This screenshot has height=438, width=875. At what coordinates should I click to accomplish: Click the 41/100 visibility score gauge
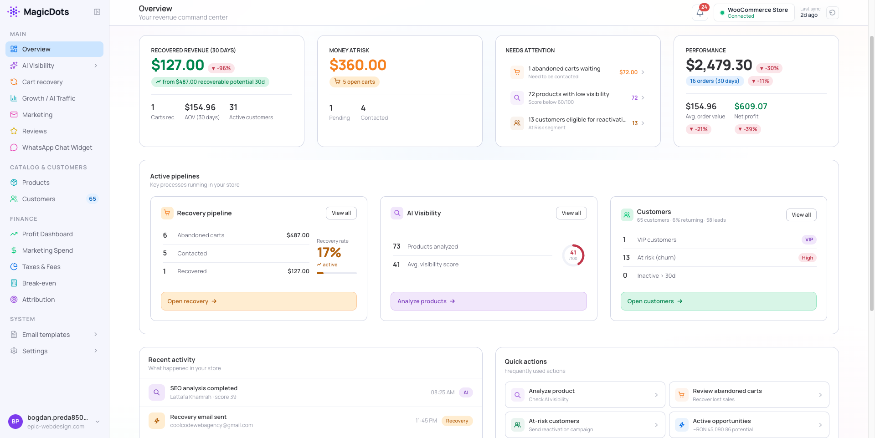[573, 255]
